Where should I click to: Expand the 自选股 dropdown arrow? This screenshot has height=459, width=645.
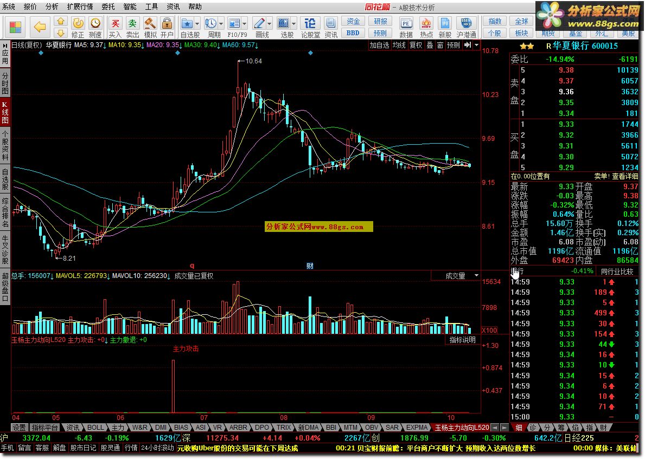[x=197, y=23]
